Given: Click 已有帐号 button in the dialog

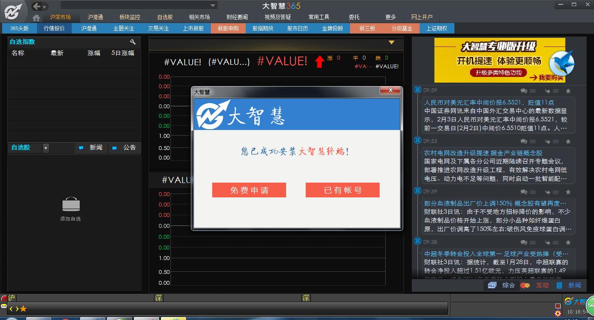Looking at the screenshot, I should pos(343,190).
